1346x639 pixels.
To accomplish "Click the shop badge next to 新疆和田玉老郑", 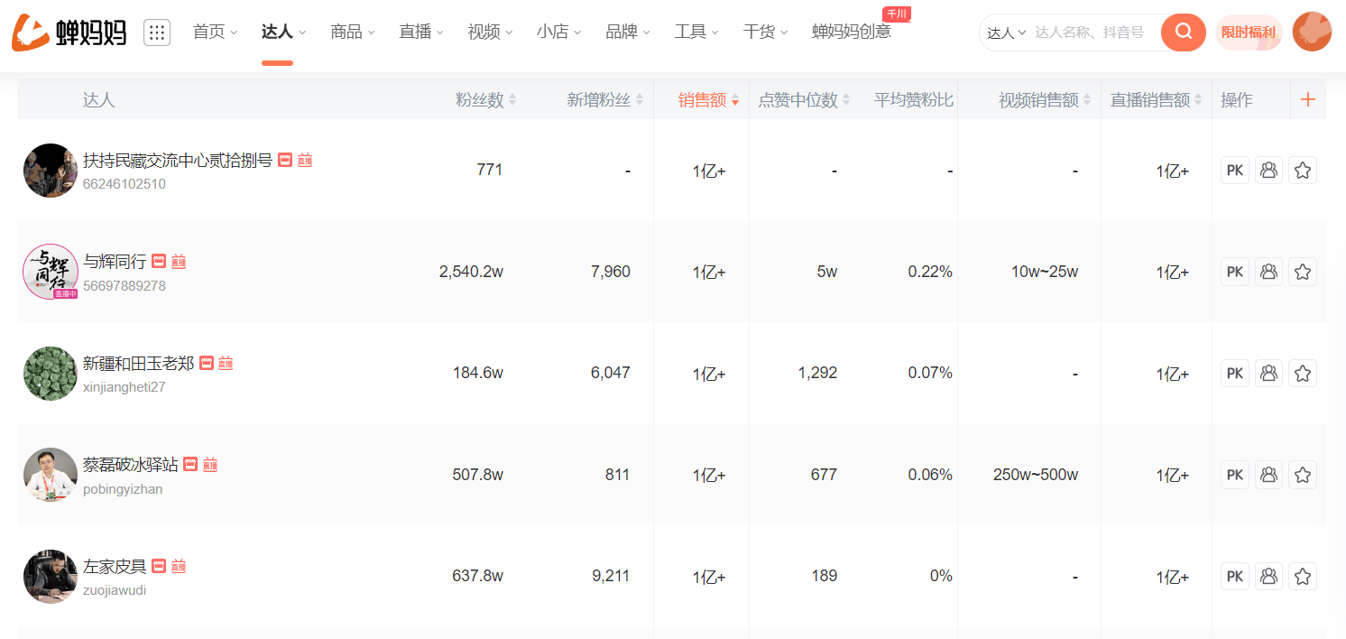I will tap(207, 363).
